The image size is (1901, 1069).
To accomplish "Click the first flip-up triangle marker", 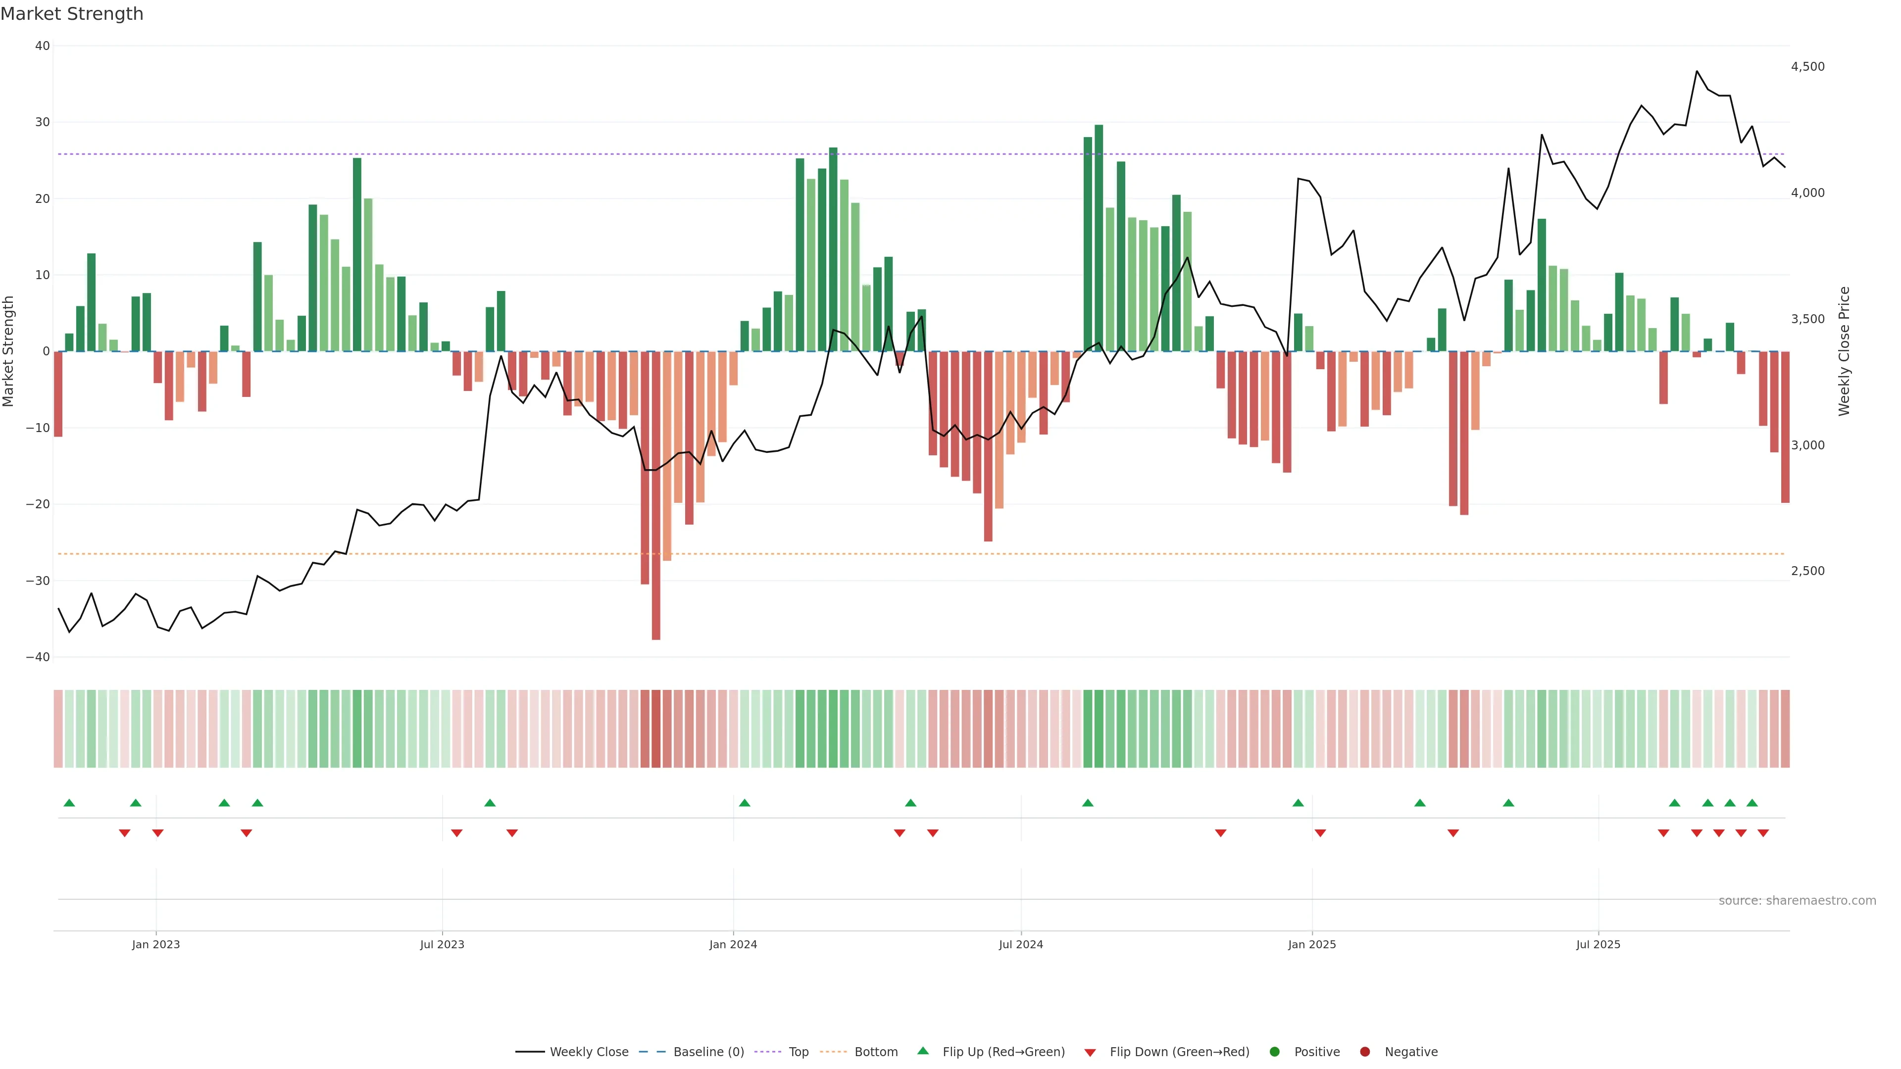I will tap(69, 803).
